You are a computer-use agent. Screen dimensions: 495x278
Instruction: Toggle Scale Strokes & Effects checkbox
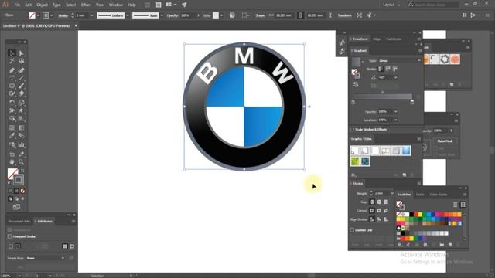[x=352, y=130]
